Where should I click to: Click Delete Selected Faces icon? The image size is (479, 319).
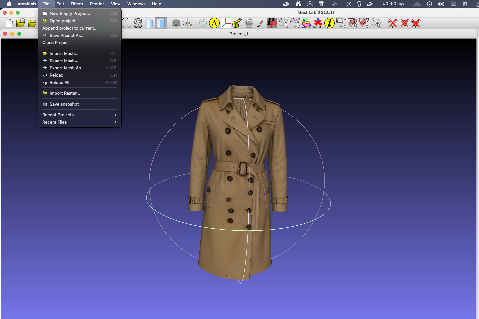click(404, 23)
